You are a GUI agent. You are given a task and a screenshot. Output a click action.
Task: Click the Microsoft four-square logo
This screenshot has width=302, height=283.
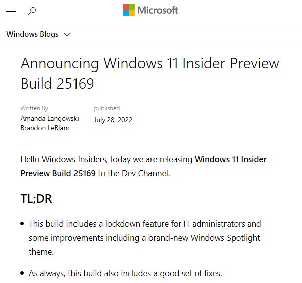129,10
